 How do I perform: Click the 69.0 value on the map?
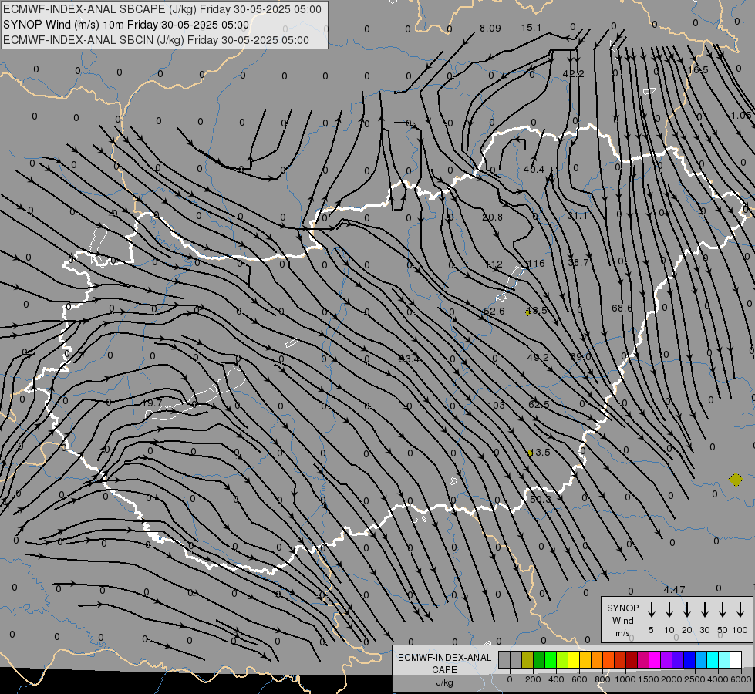click(x=580, y=356)
